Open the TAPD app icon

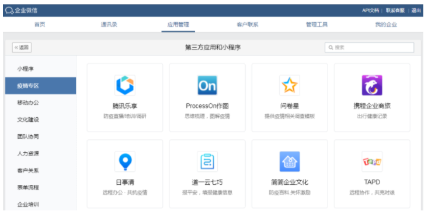pyautogui.click(x=372, y=161)
